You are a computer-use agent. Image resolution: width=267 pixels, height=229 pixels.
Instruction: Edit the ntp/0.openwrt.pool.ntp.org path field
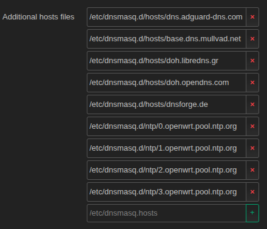[x=166, y=126]
